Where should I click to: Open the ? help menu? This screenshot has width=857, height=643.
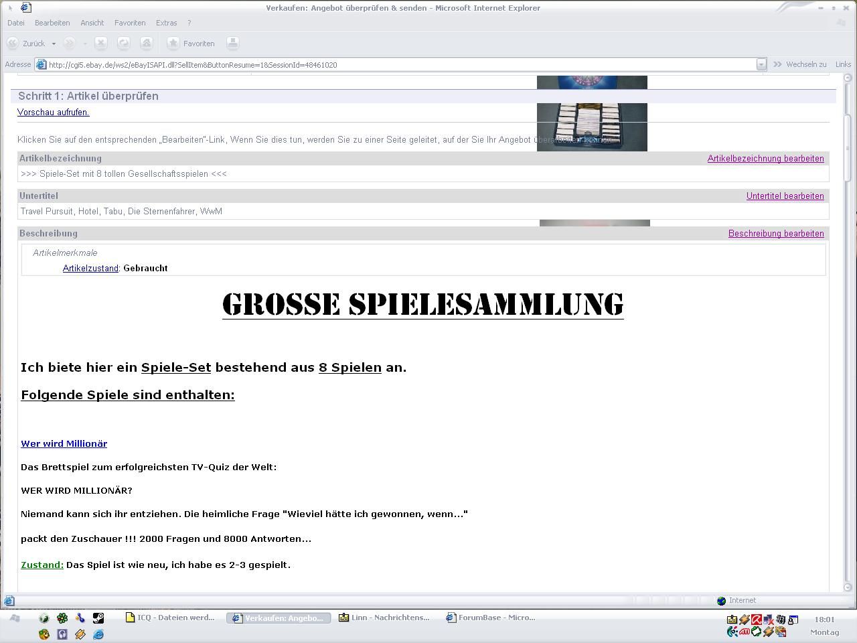[189, 23]
